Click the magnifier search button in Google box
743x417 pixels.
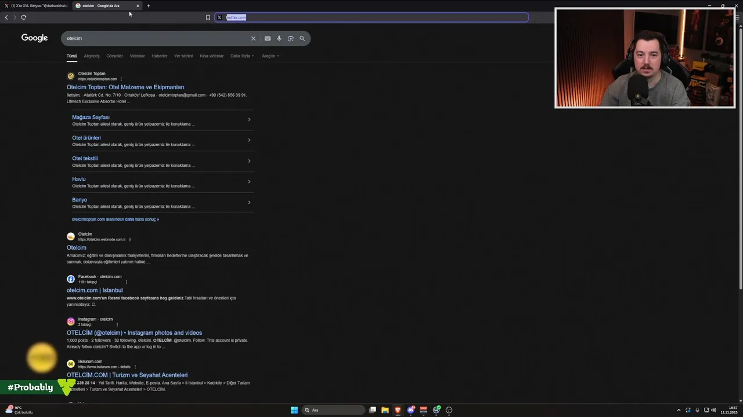tap(302, 38)
